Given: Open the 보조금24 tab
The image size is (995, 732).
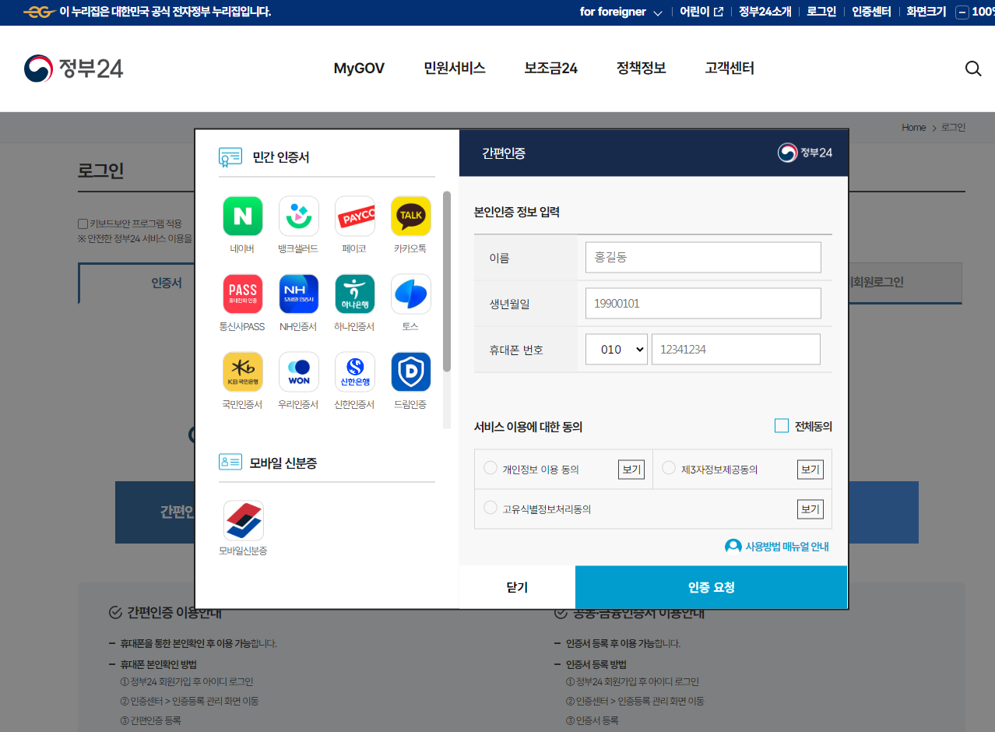Looking at the screenshot, I should tap(550, 69).
